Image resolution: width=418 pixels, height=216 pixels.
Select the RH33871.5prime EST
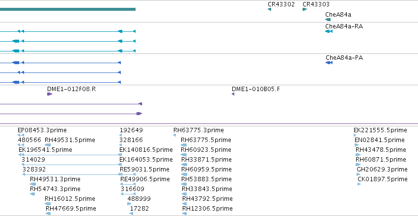coord(184,165)
